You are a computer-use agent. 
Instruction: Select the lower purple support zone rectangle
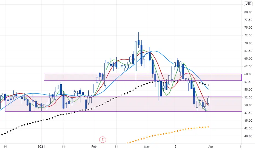pos(123,104)
